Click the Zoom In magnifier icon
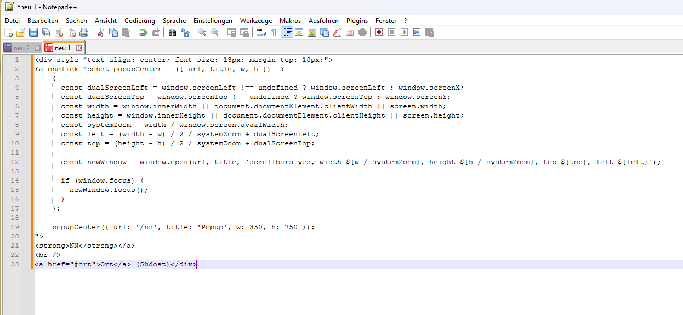The image size is (683, 315). click(x=202, y=33)
